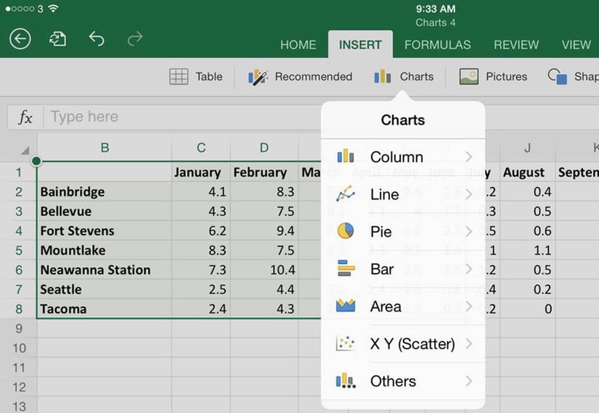This screenshot has width=599, height=413.
Task: Expand the Others chart submenu chevron
Action: click(469, 381)
